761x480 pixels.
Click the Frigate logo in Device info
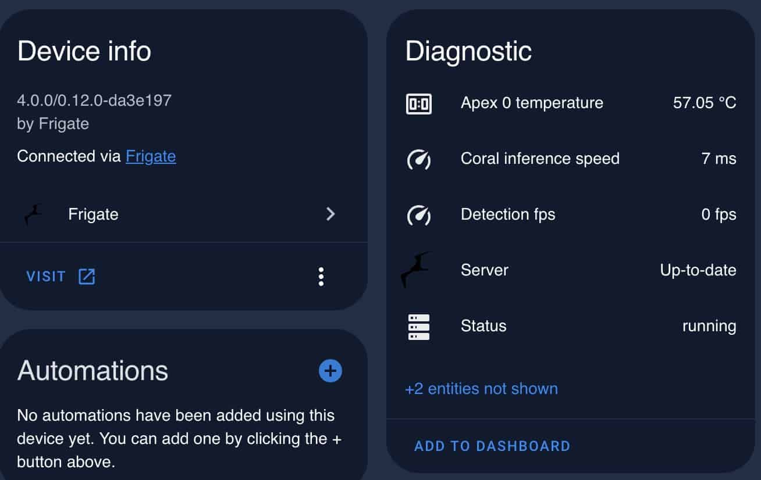coord(34,214)
